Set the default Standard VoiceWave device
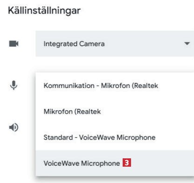Image resolution: width=194 pixels, height=183 pixels. 115,137
